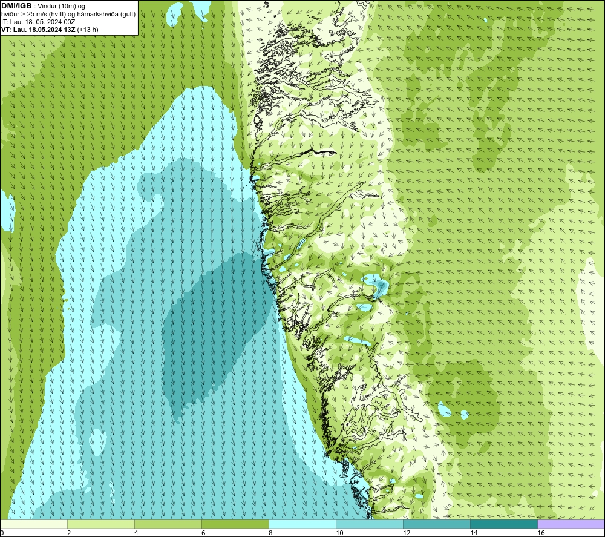
Task: Click the 14–16 m/s dark teal legend swatch
Action: (504, 524)
